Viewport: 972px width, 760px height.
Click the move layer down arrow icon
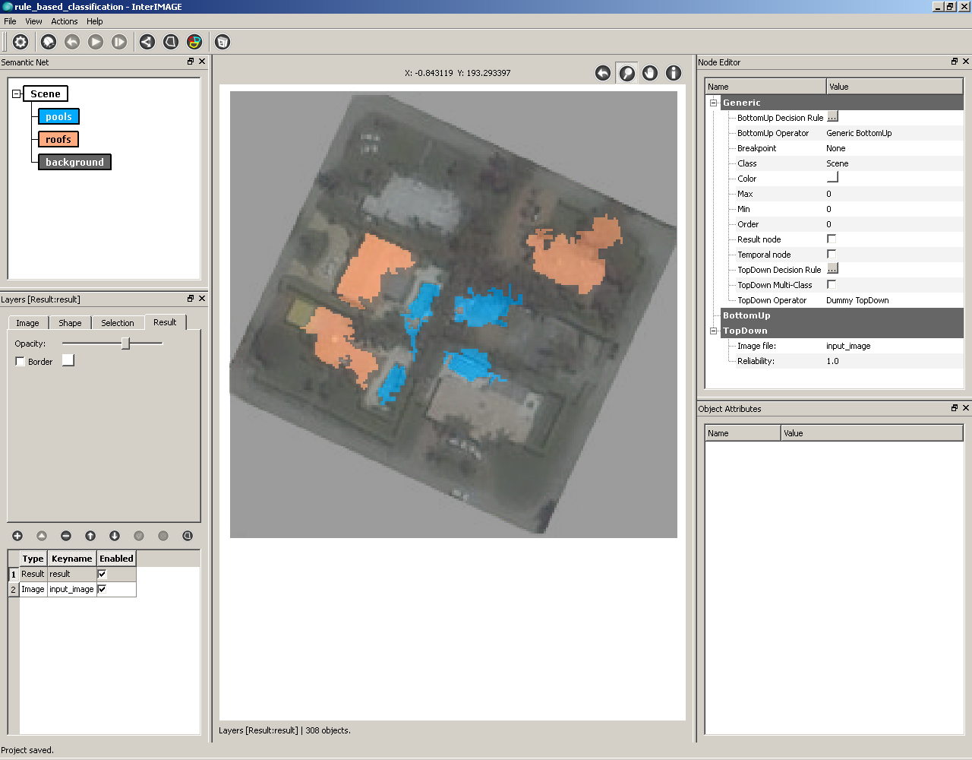(115, 536)
